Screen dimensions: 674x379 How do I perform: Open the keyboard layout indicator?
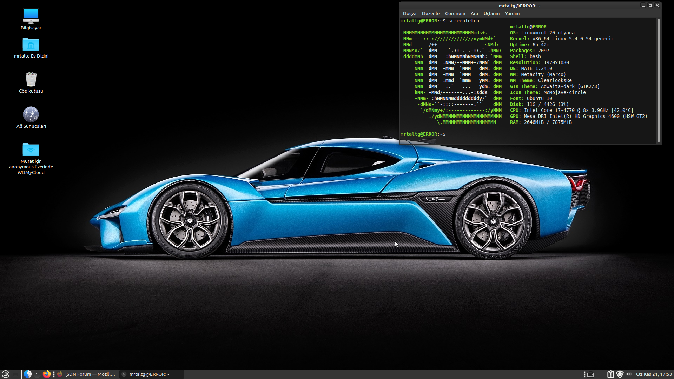click(x=590, y=374)
